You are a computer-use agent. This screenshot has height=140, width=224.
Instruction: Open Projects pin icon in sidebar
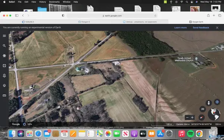click(x=4, y=75)
